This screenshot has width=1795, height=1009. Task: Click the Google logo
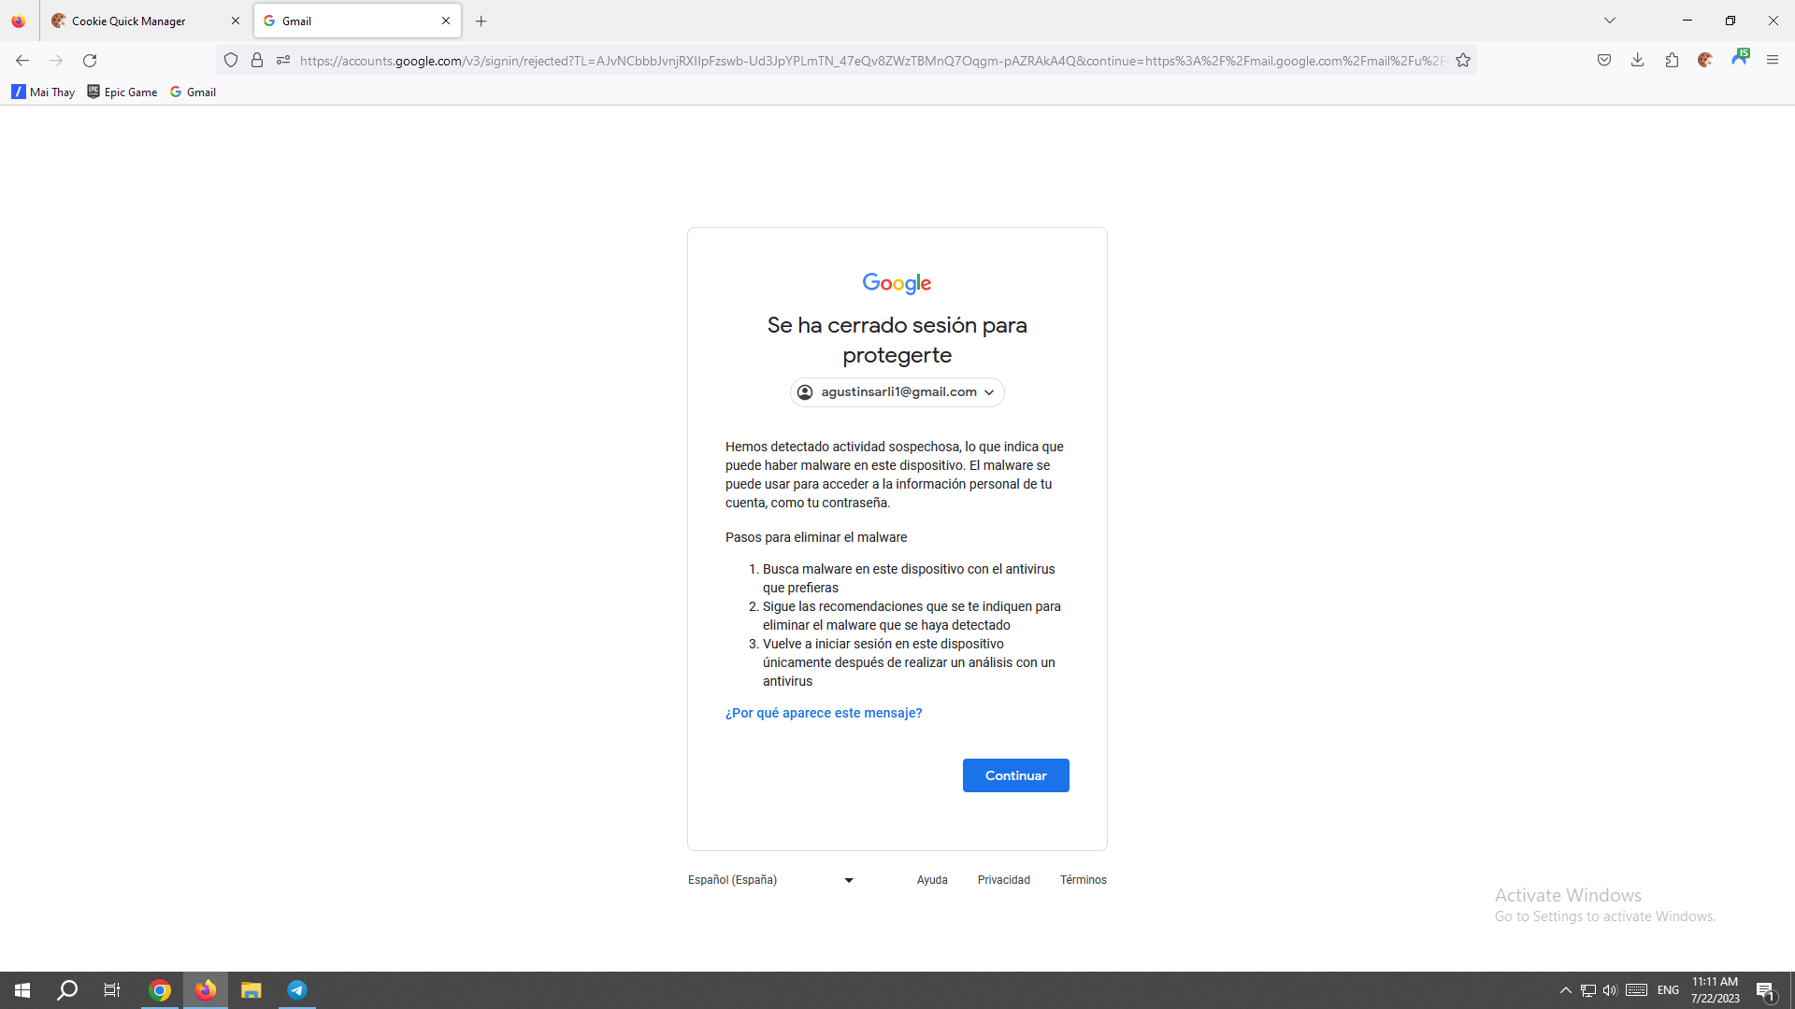tap(897, 283)
